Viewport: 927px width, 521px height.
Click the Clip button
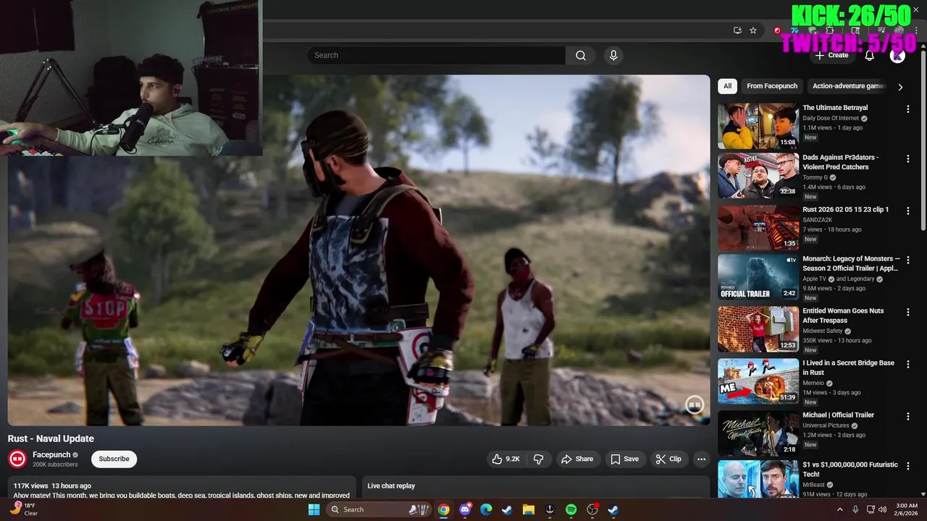(668, 459)
